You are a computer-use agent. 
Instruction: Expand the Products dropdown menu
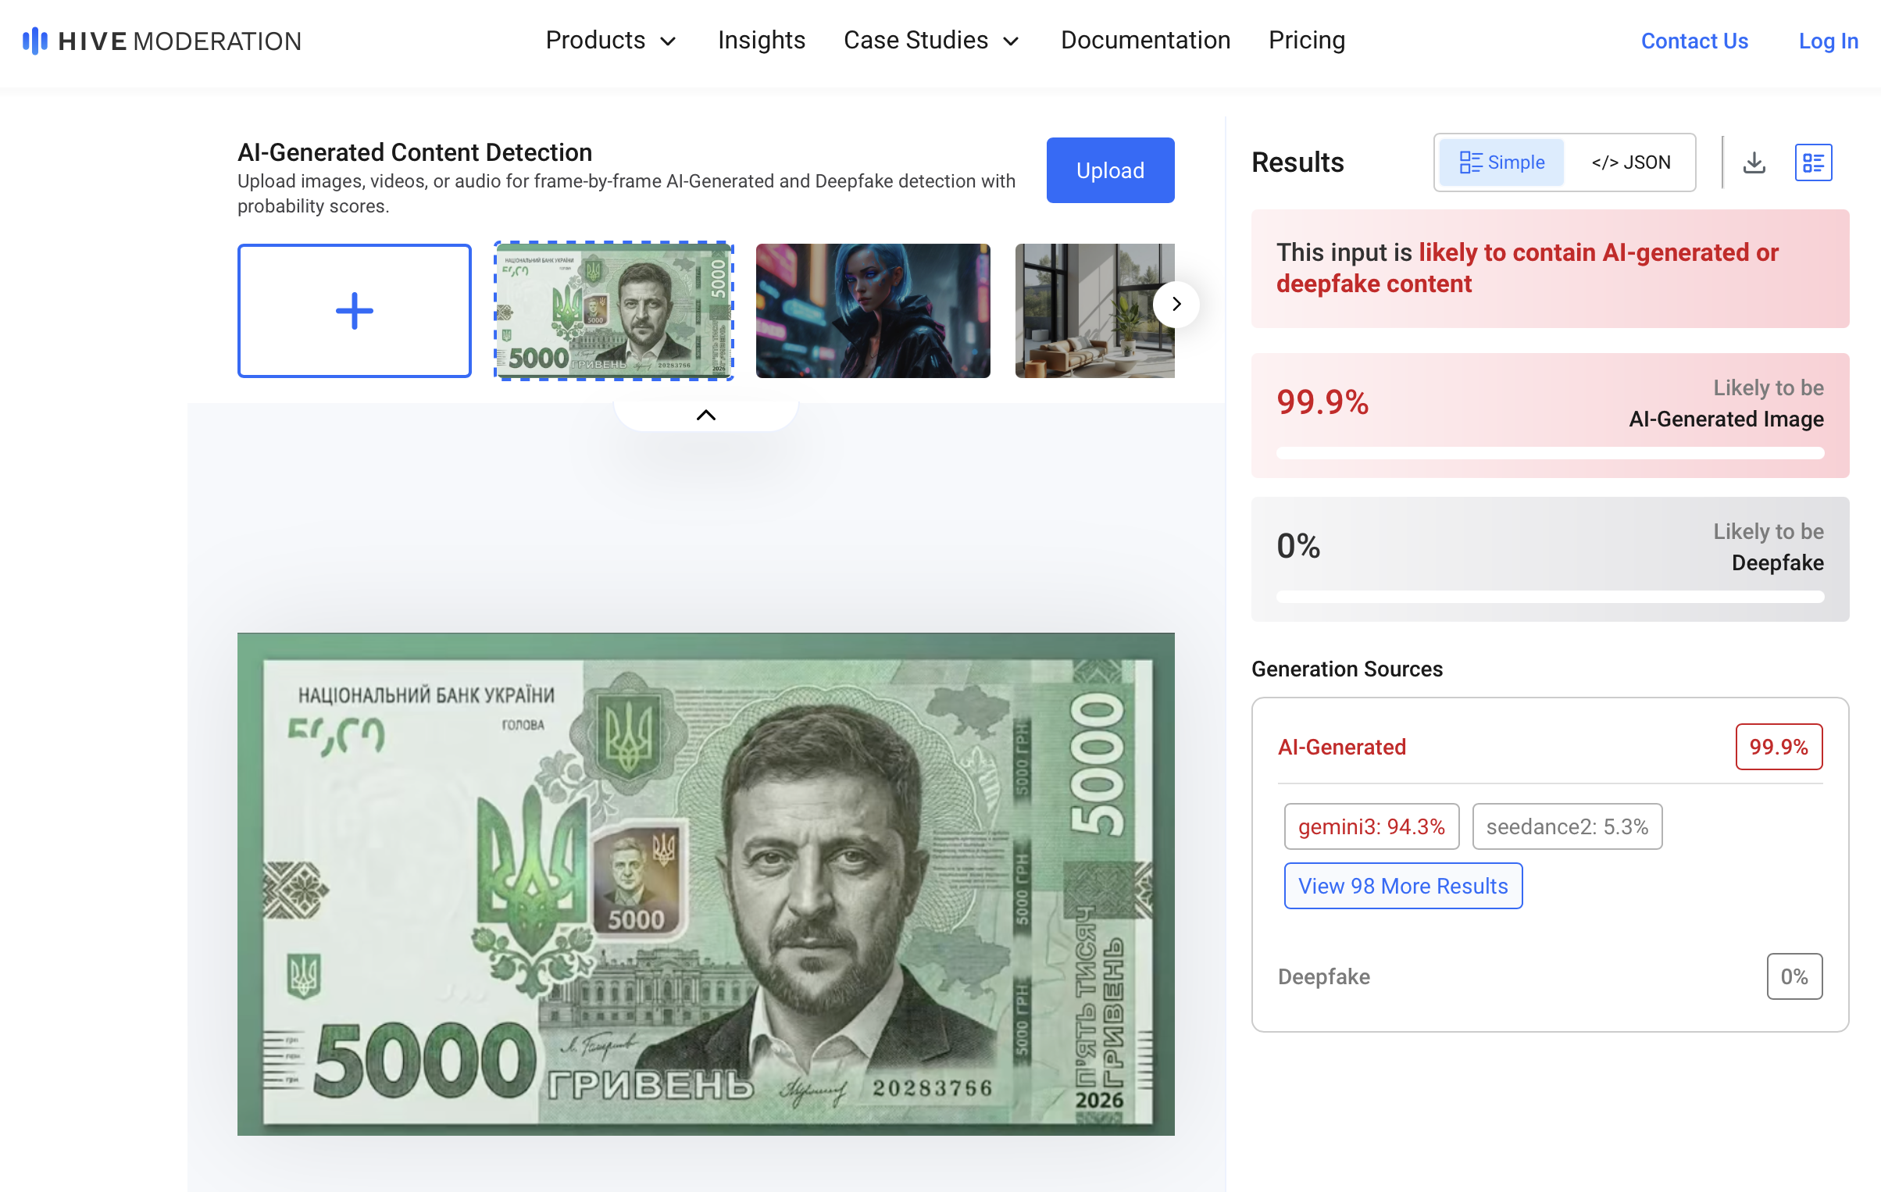coord(611,41)
